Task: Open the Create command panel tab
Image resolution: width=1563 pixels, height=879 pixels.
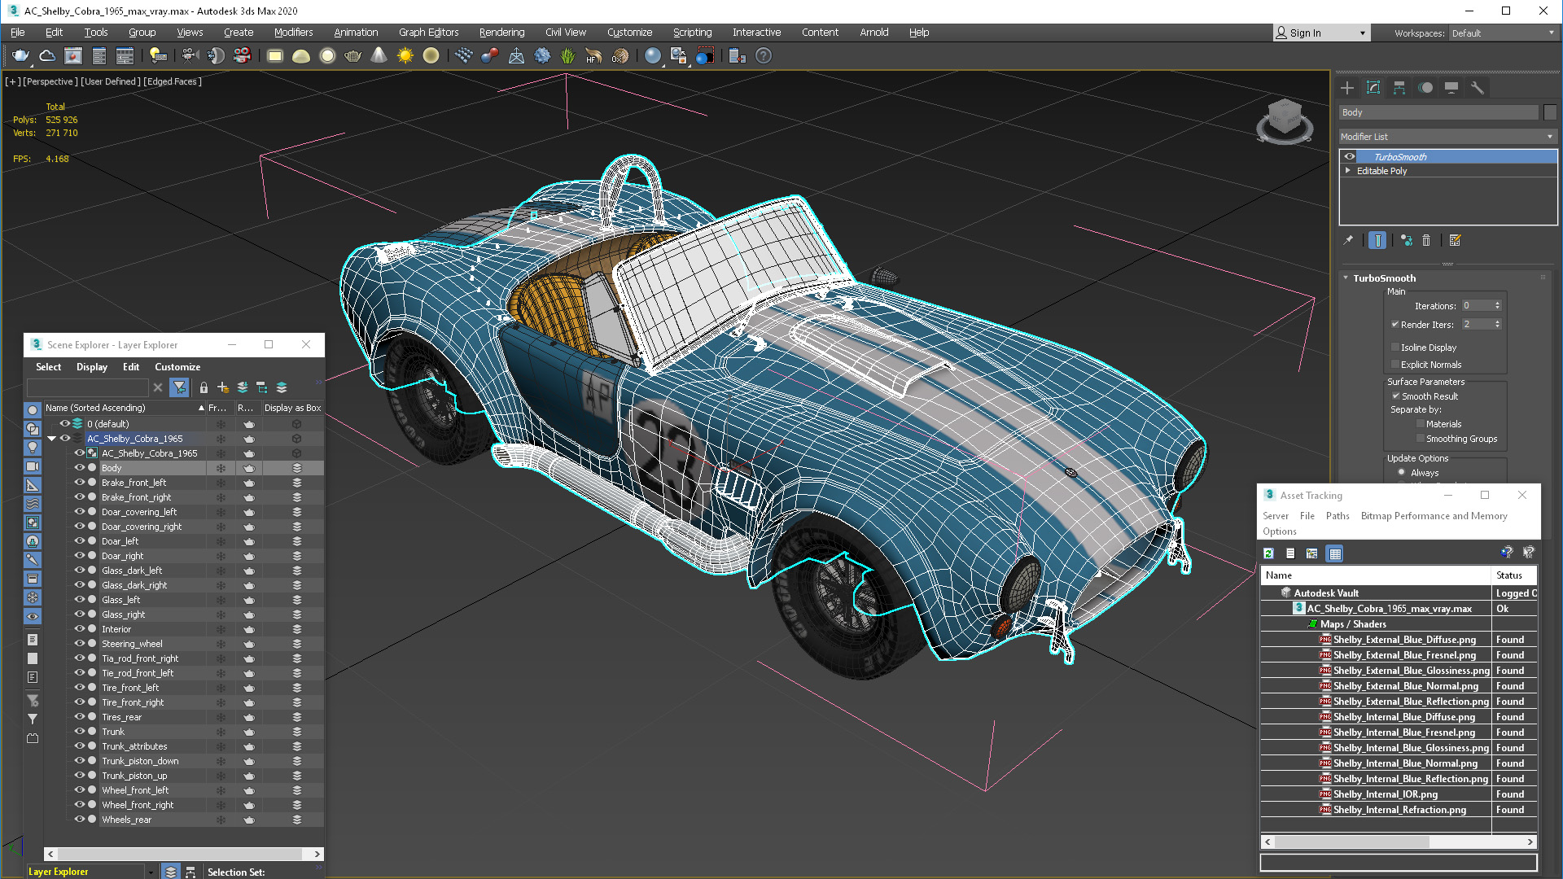Action: pos(1347,88)
